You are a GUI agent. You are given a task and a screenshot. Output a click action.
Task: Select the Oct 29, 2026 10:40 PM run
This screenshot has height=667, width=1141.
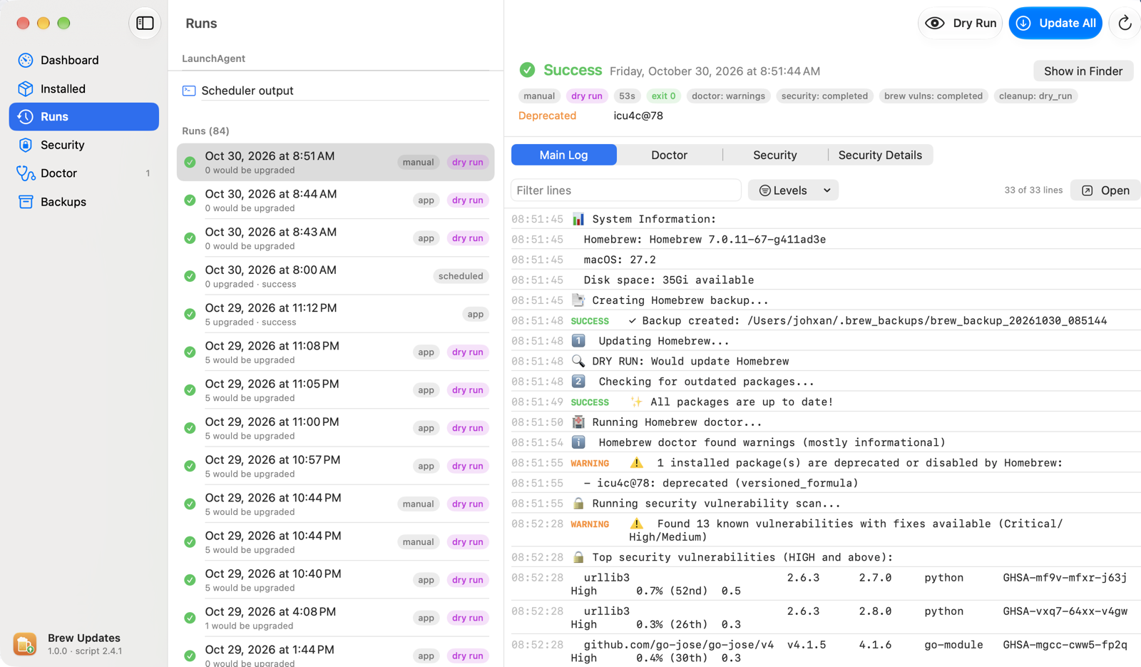[336, 580]
